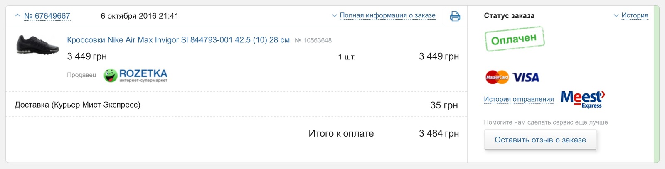This screenshot has height=169, width=665.
Task: Click the VISA payment logo
Action: point(526,78)
